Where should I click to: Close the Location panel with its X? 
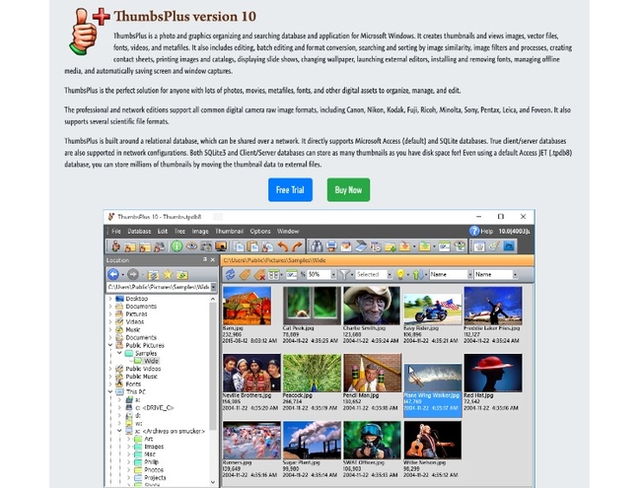213,259
